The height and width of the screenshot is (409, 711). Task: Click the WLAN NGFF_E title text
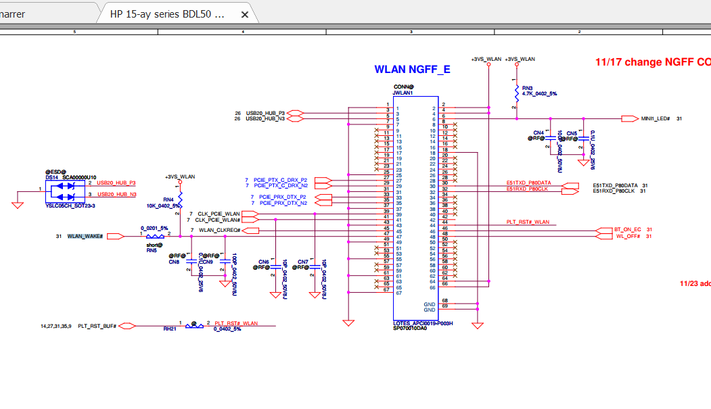click(x=412, y=70)
